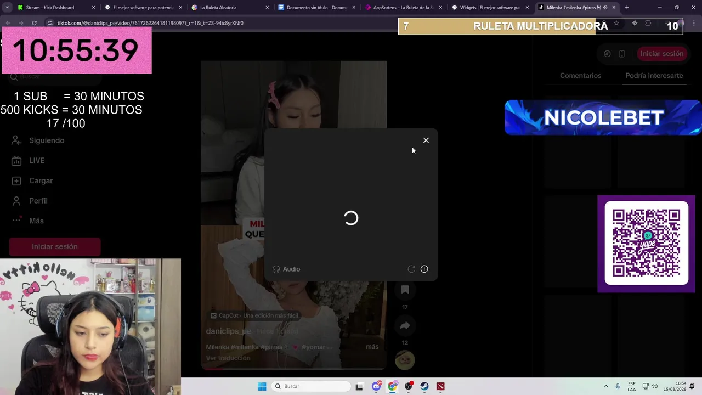The height and width of the screenshot is (395, 702).
Task: Close the loading popup dialog
Action: [x=426, y=140]
